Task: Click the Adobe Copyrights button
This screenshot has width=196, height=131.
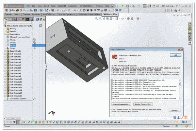Action: (143, 104)
